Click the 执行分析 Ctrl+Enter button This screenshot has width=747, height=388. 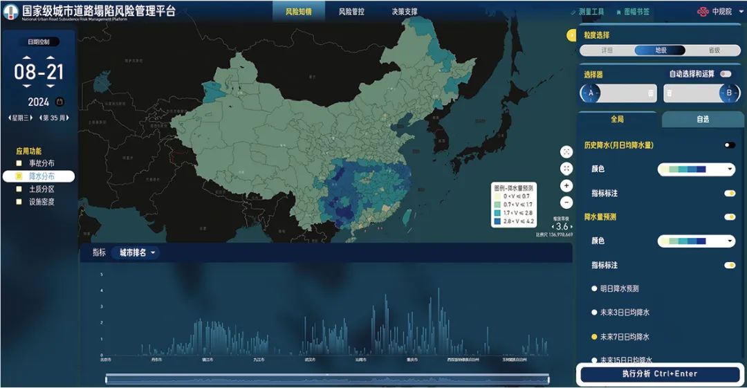(x=659, y=374)
